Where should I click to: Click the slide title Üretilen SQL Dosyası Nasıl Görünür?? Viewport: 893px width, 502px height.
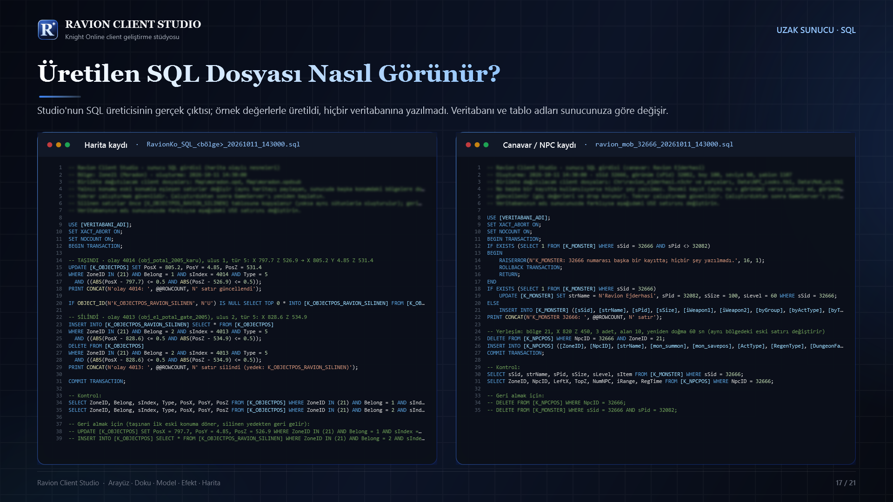click(269, 73)
